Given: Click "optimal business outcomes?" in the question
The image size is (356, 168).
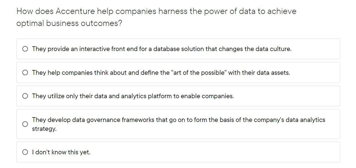Looking at the screenshot, I should coord(69,23).
